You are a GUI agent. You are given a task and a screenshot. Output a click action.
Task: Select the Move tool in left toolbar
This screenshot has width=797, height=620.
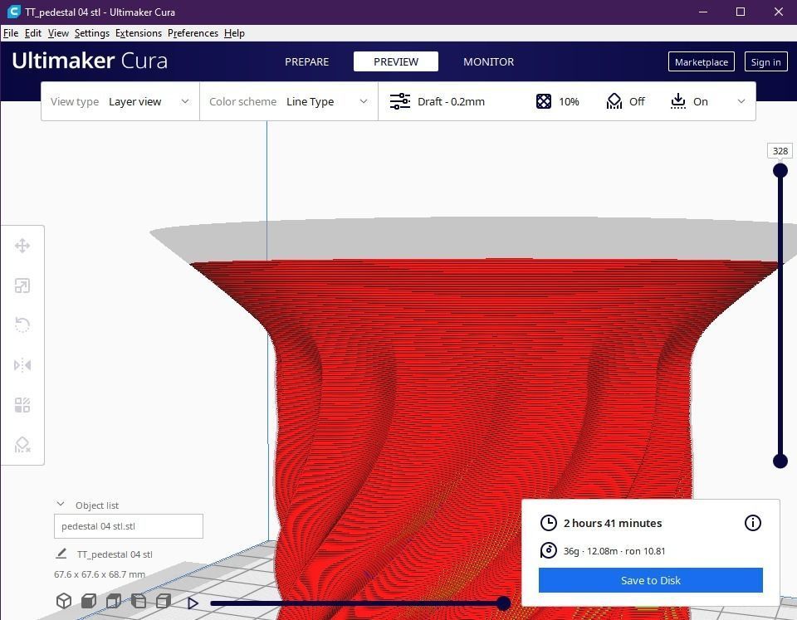coord(22,246)
